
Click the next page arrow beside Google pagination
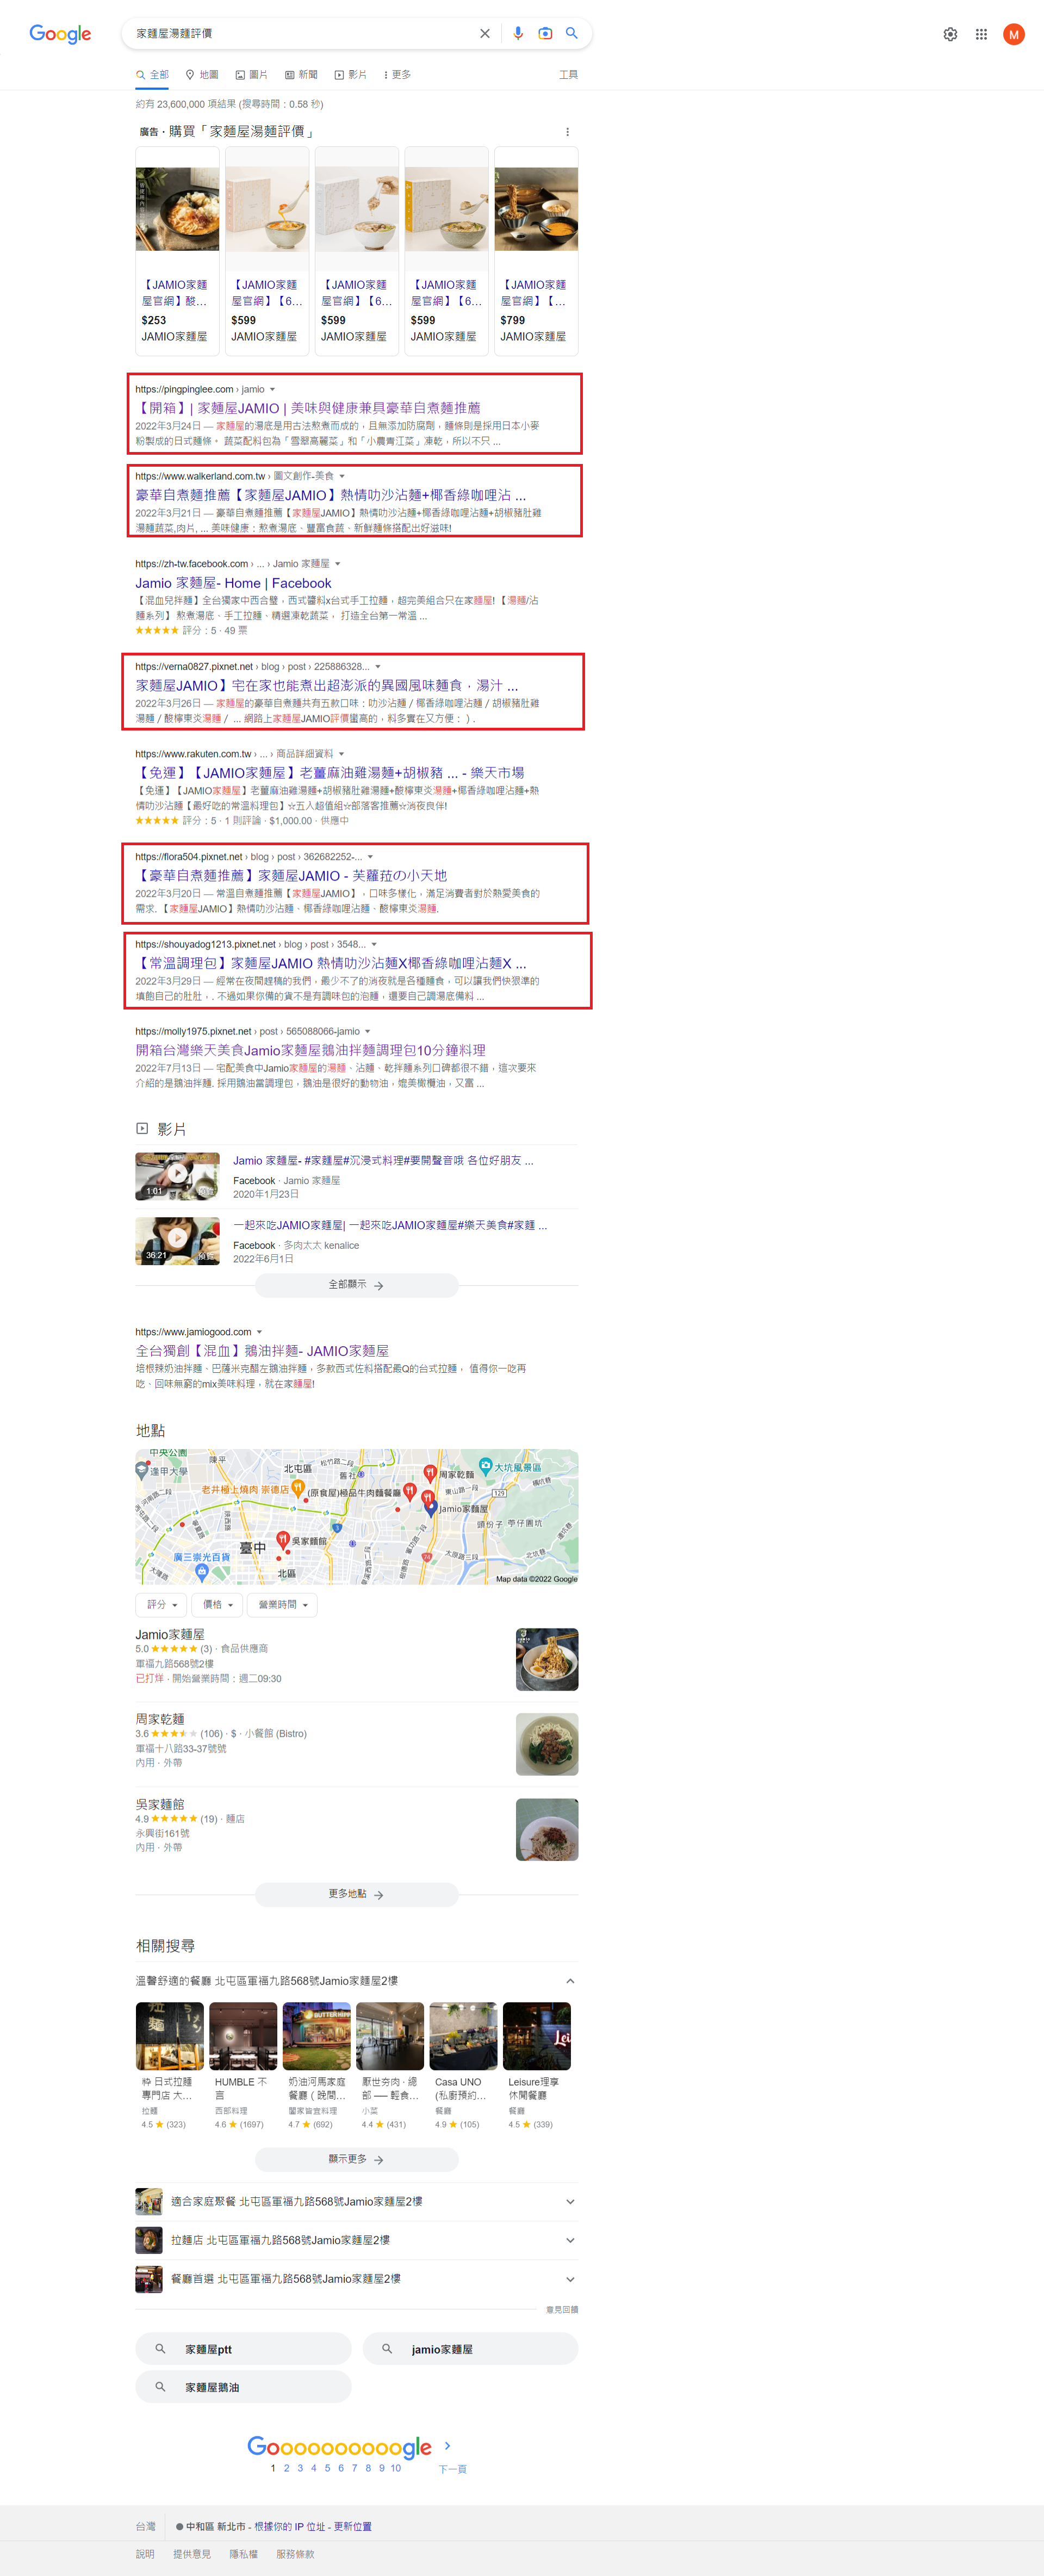447,2445
